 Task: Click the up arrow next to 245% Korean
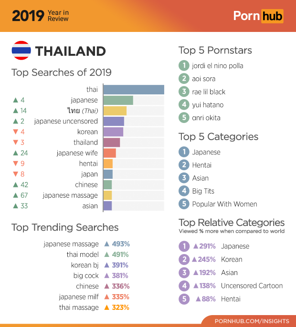pos(195,260)
